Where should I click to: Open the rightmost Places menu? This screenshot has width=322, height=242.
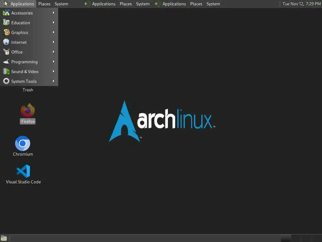point(196,4)
